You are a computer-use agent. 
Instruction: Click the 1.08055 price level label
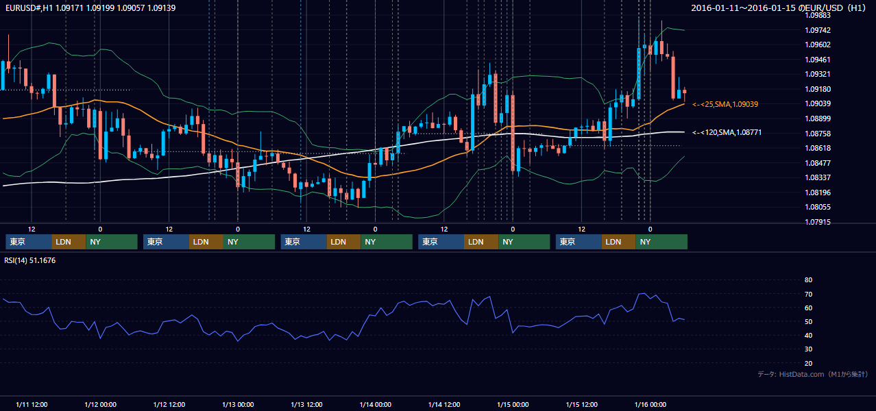[818, 207]
